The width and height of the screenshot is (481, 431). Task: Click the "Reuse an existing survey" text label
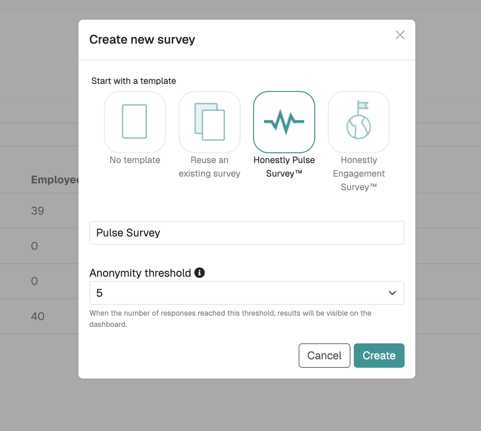pos(209,167)
